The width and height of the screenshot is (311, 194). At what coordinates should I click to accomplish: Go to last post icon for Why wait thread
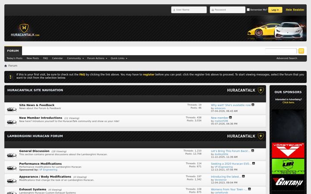pyautogui.click(x=253, y=105)
